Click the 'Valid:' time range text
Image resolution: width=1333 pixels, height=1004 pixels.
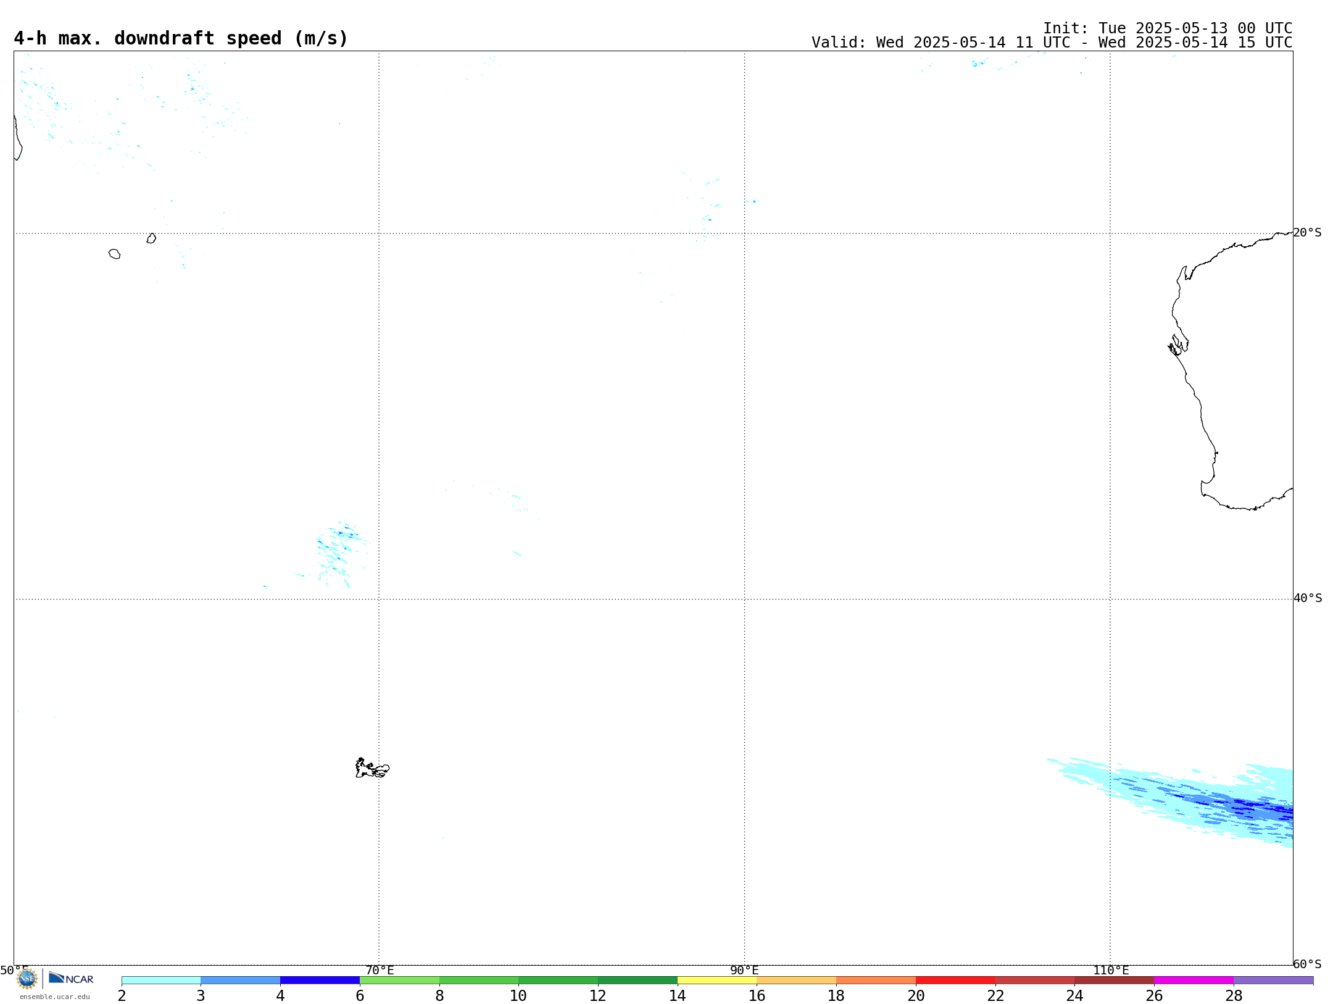1052,43
